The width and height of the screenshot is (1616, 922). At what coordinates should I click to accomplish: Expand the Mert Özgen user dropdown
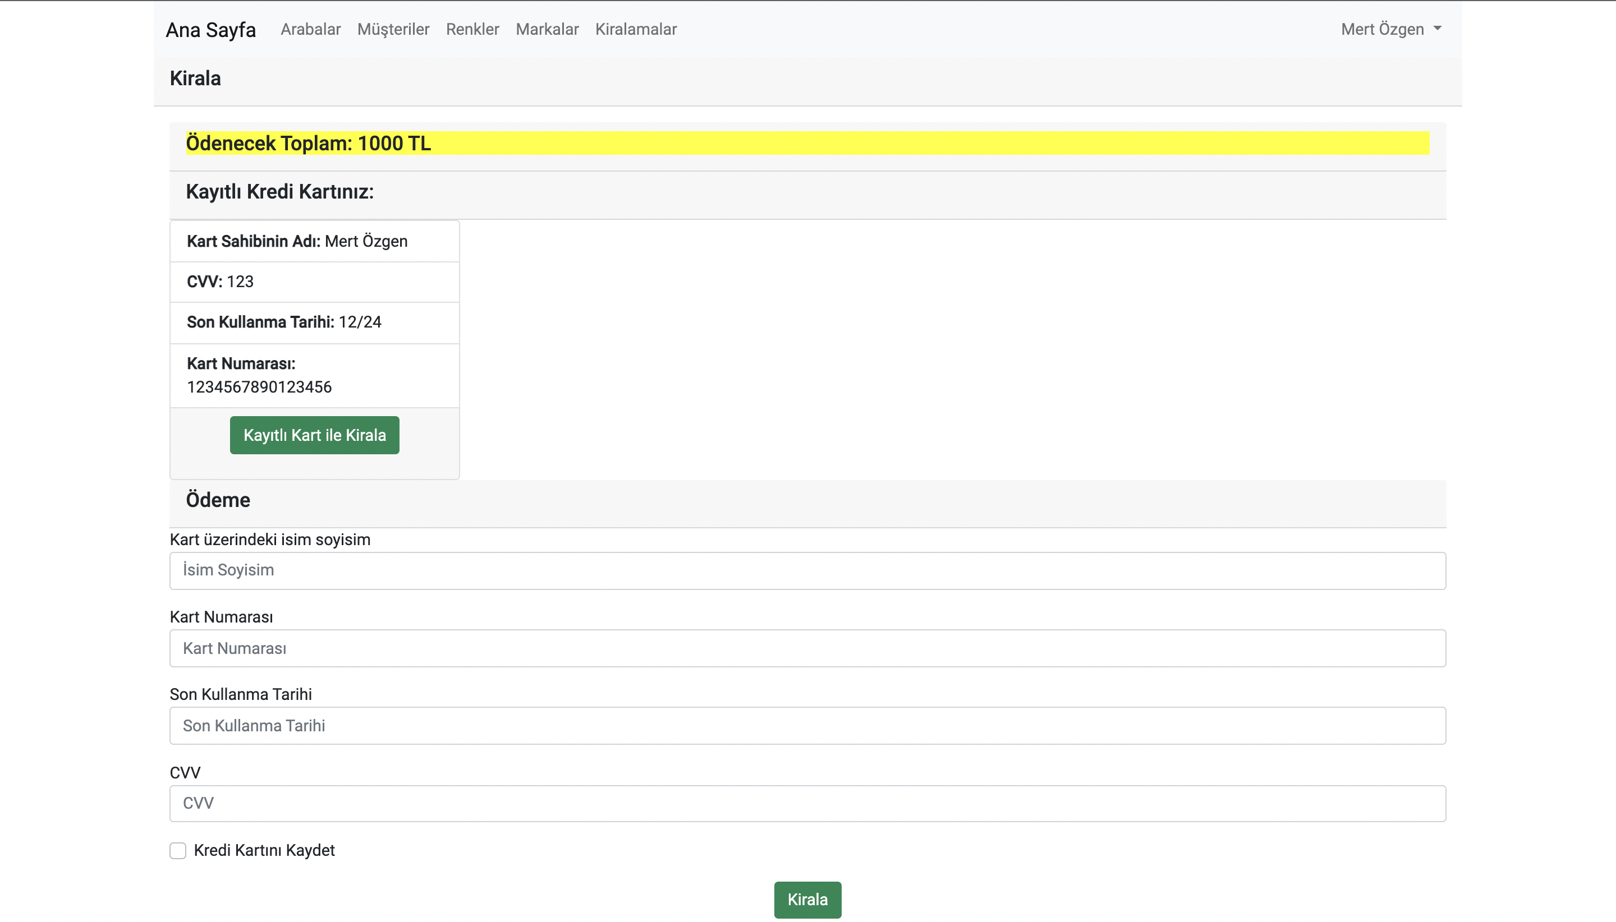[1390, 29]
